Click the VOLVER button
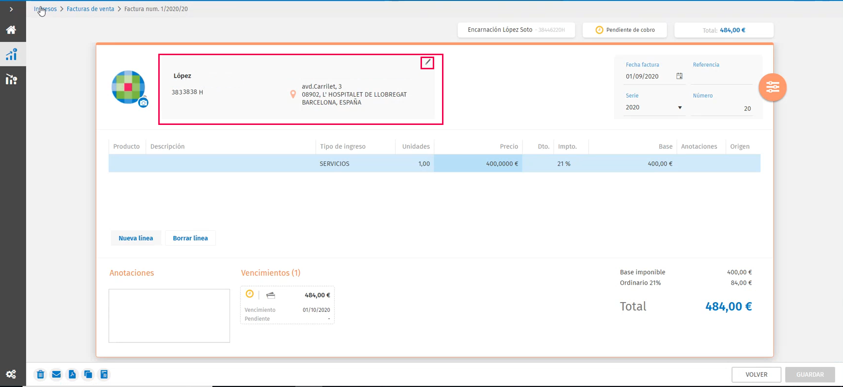 pyautogui.click(x=757, y=374)
